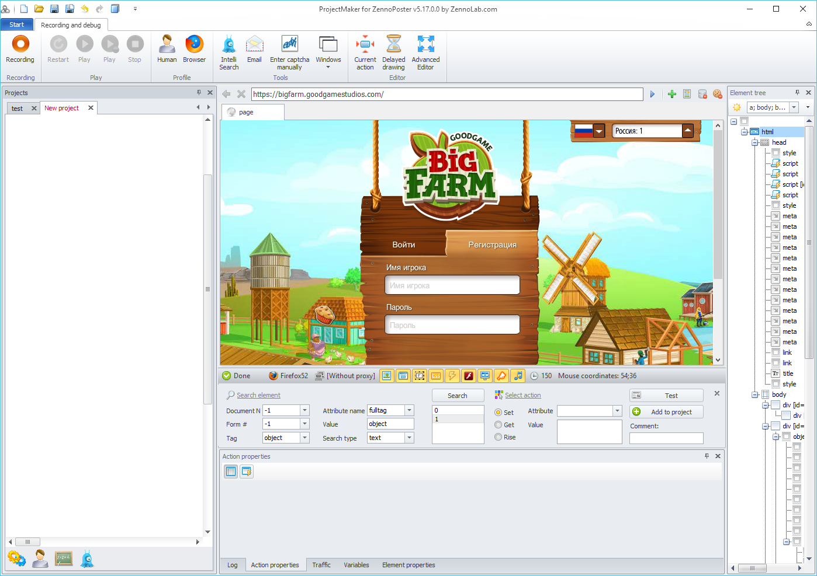Switch to the Variables tab
Image resolution: width=817 pixels, height=576 pixels.
(356, 565)
